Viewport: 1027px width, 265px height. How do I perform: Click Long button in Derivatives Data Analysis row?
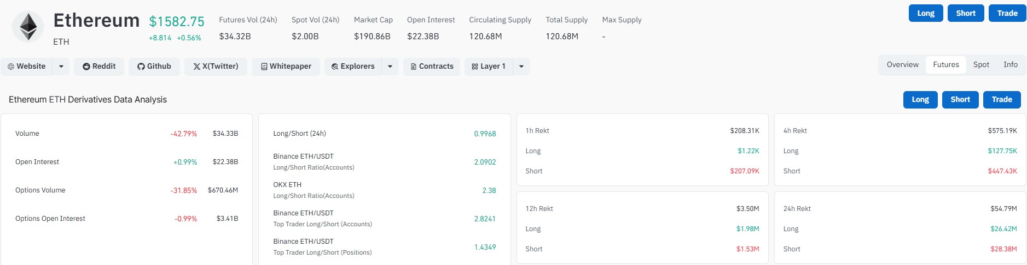[920, 99]
